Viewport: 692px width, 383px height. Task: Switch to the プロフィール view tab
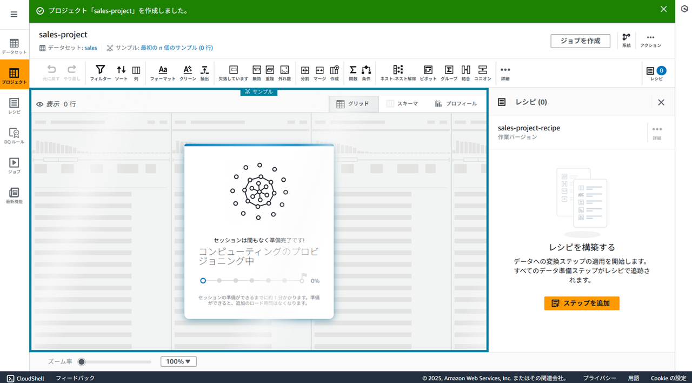click(456, 104)
